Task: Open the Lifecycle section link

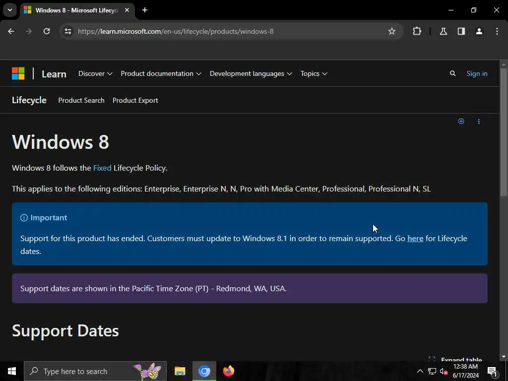Action: (29, 100)
